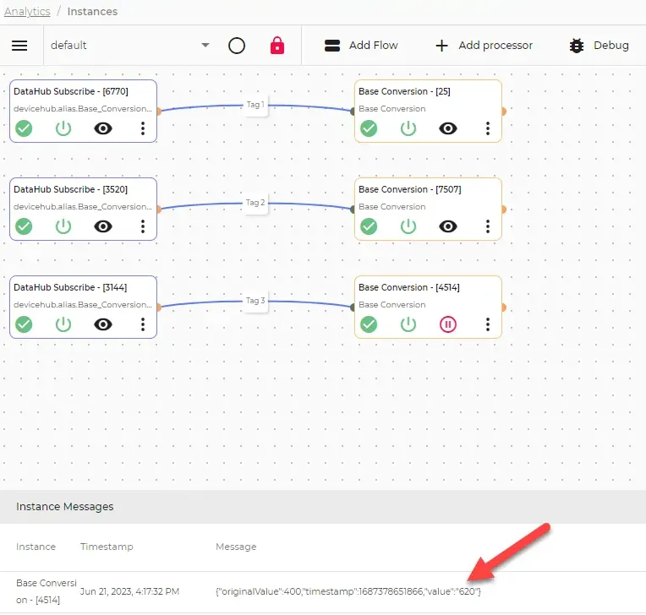Select the Tag 3 connection label

pos(255,301)
